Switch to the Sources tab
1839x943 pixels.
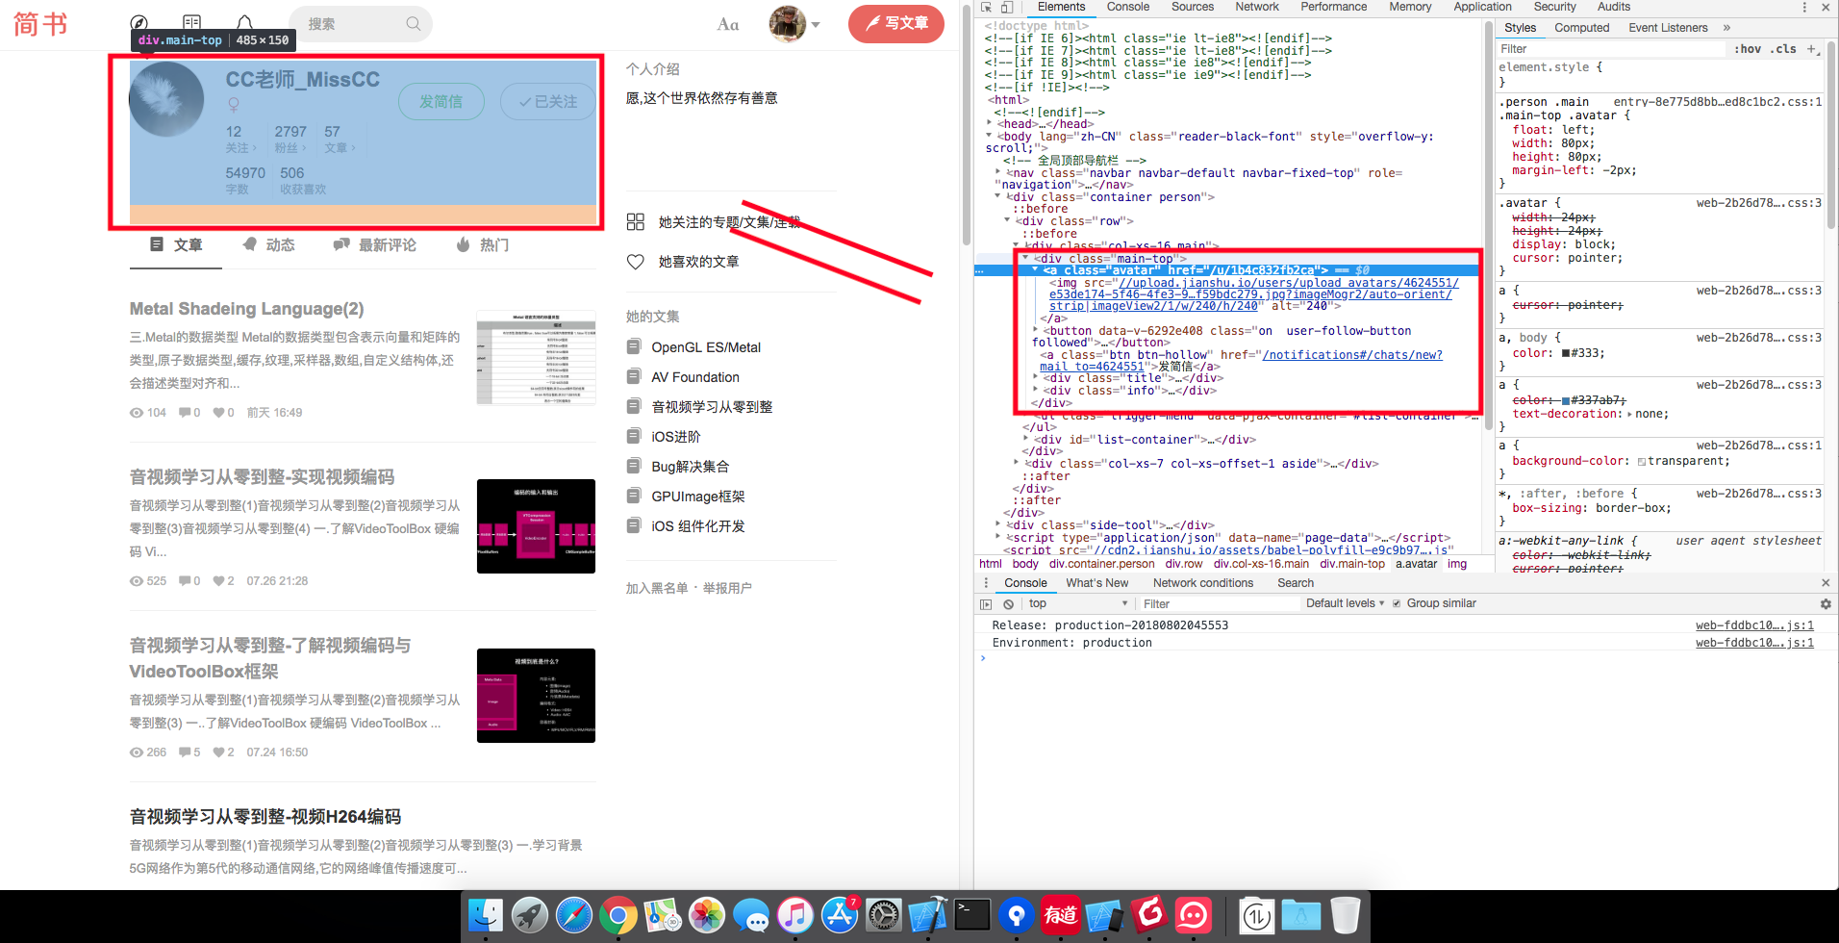[1193, 7]
